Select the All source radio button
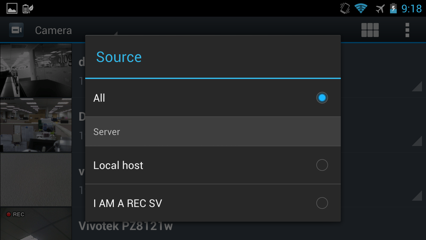Screen dimensions: 426x240 pos(321,98)
